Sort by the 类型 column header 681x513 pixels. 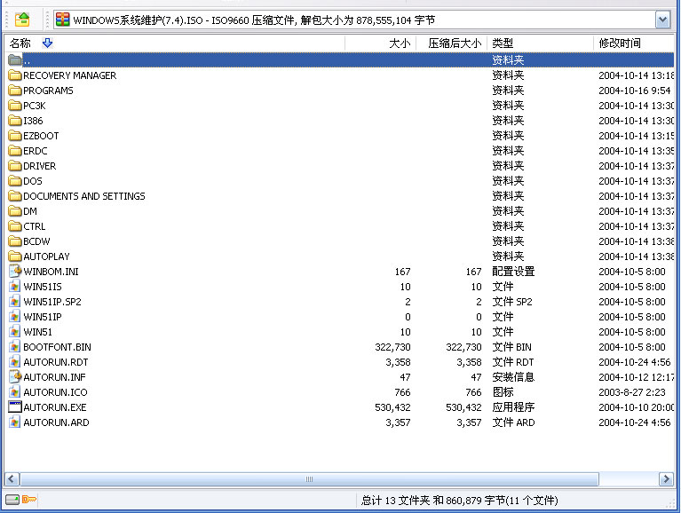[503, 43]
